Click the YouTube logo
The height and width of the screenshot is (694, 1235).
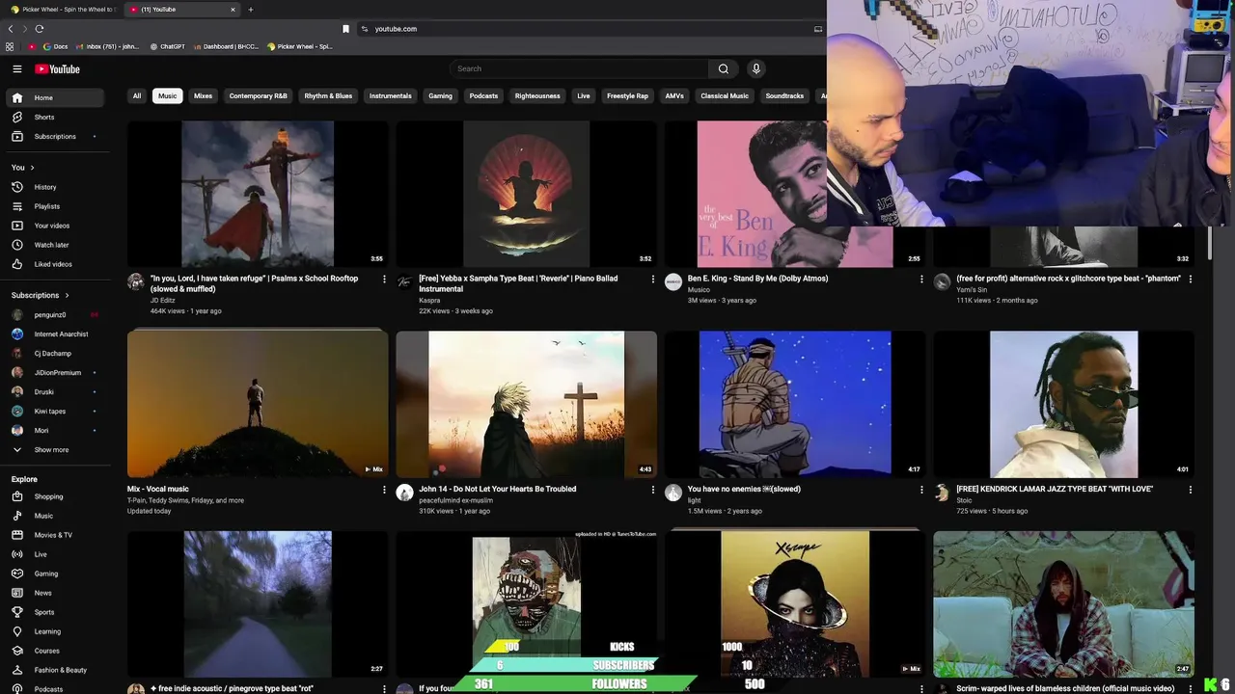click(58, 68)
